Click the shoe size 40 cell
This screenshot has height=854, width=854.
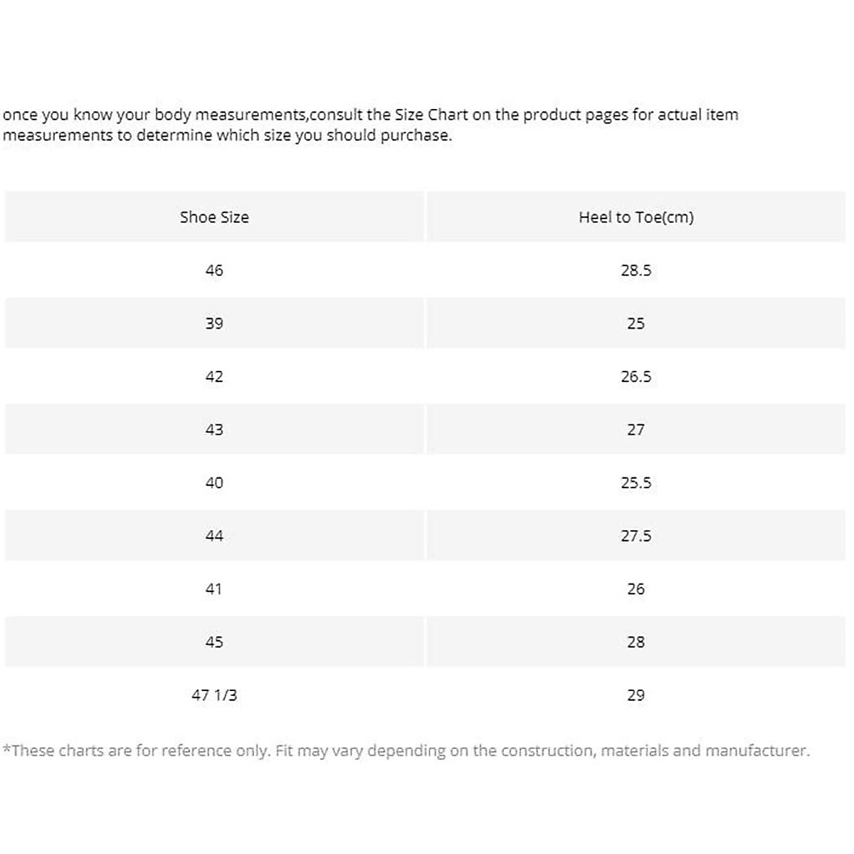pos(214,483)
